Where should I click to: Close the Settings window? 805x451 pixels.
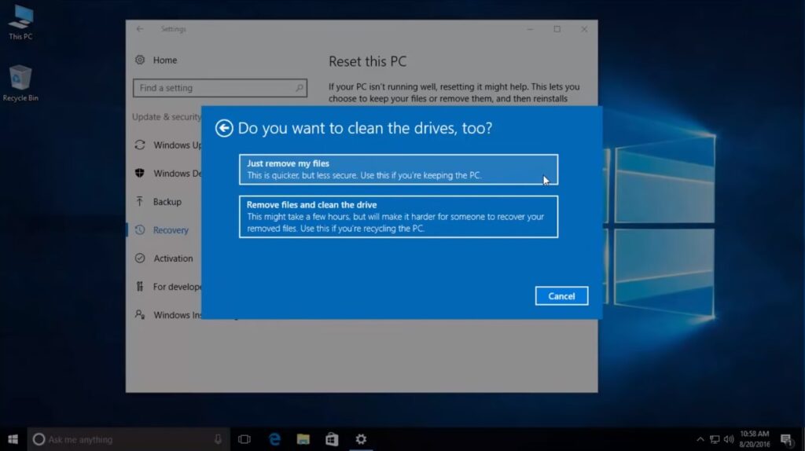coord(584,29)
